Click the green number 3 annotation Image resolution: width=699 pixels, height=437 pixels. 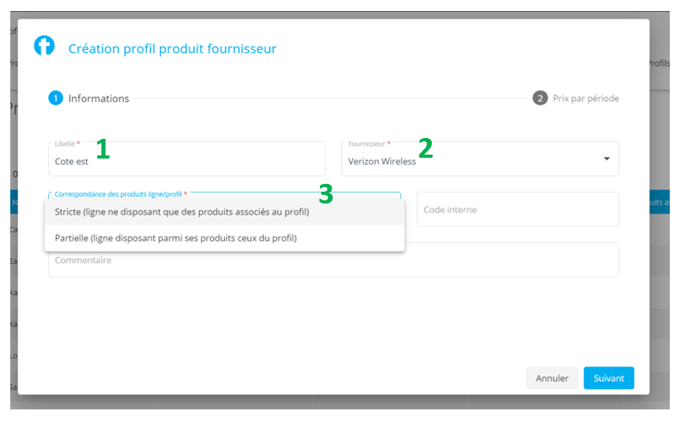coord(326,194)
